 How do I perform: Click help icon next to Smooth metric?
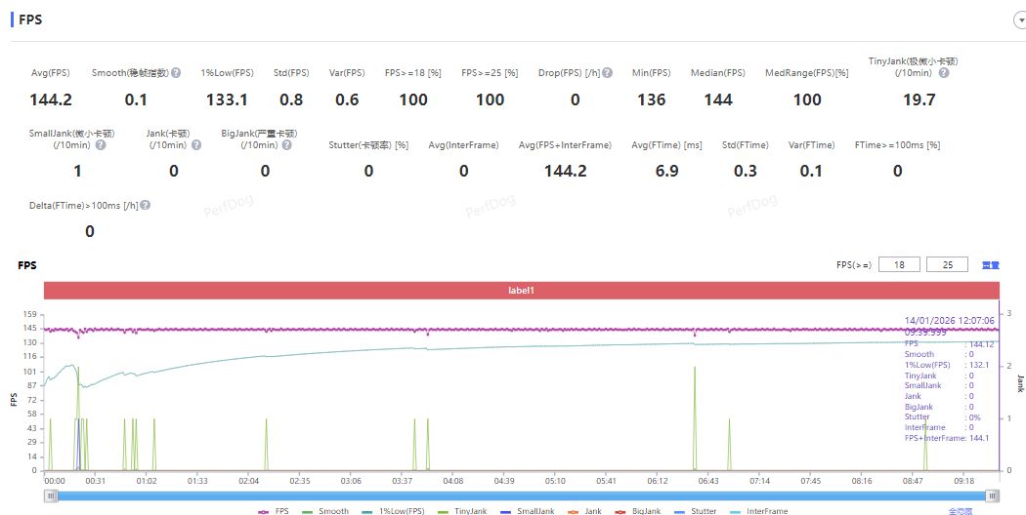coord(176,73)
